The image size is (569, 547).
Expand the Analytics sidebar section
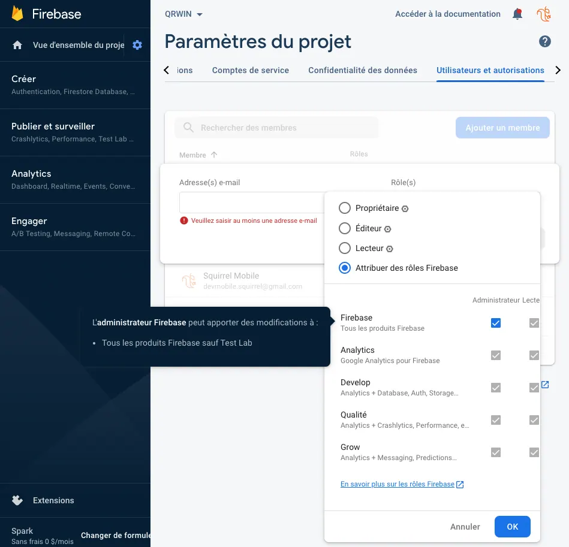click(75, 179)
